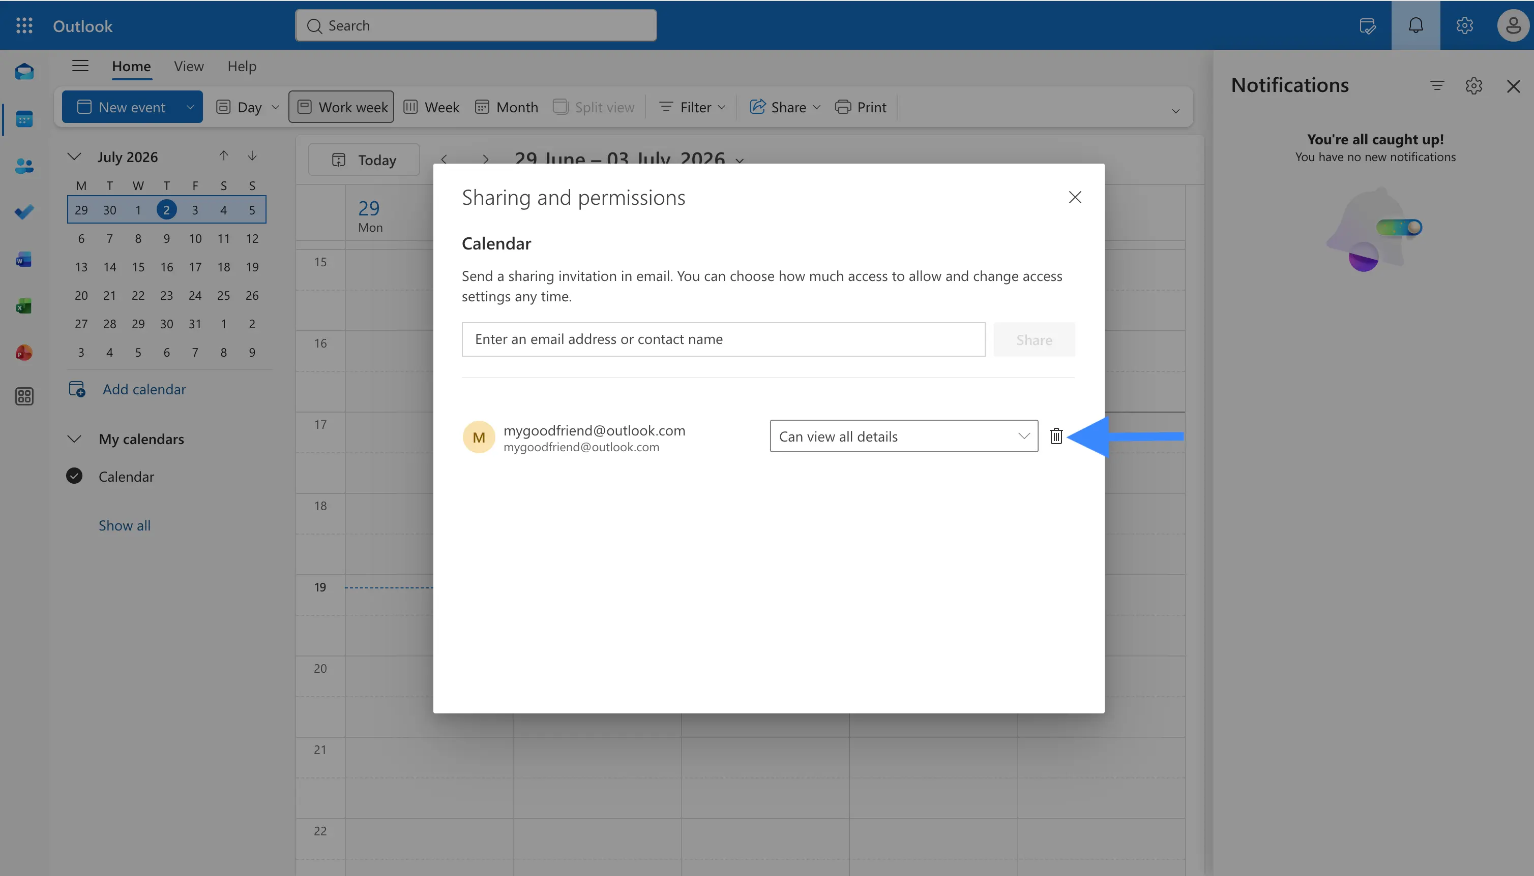
Task: Open the View tab
Action: tap(189, 66)
